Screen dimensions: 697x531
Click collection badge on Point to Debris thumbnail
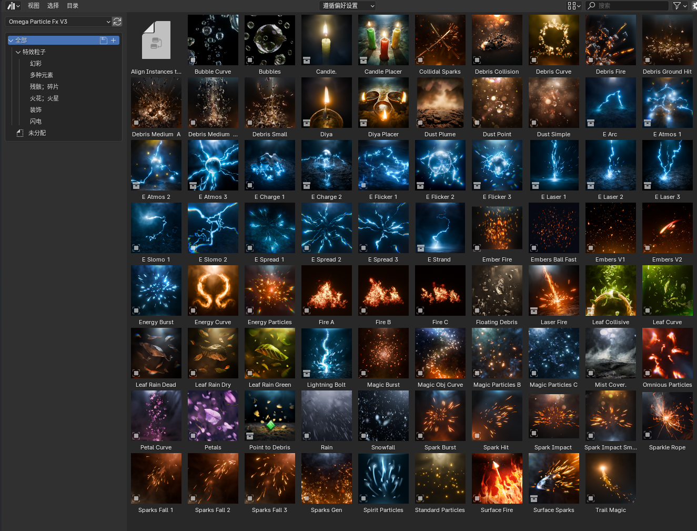coord(250,436)
